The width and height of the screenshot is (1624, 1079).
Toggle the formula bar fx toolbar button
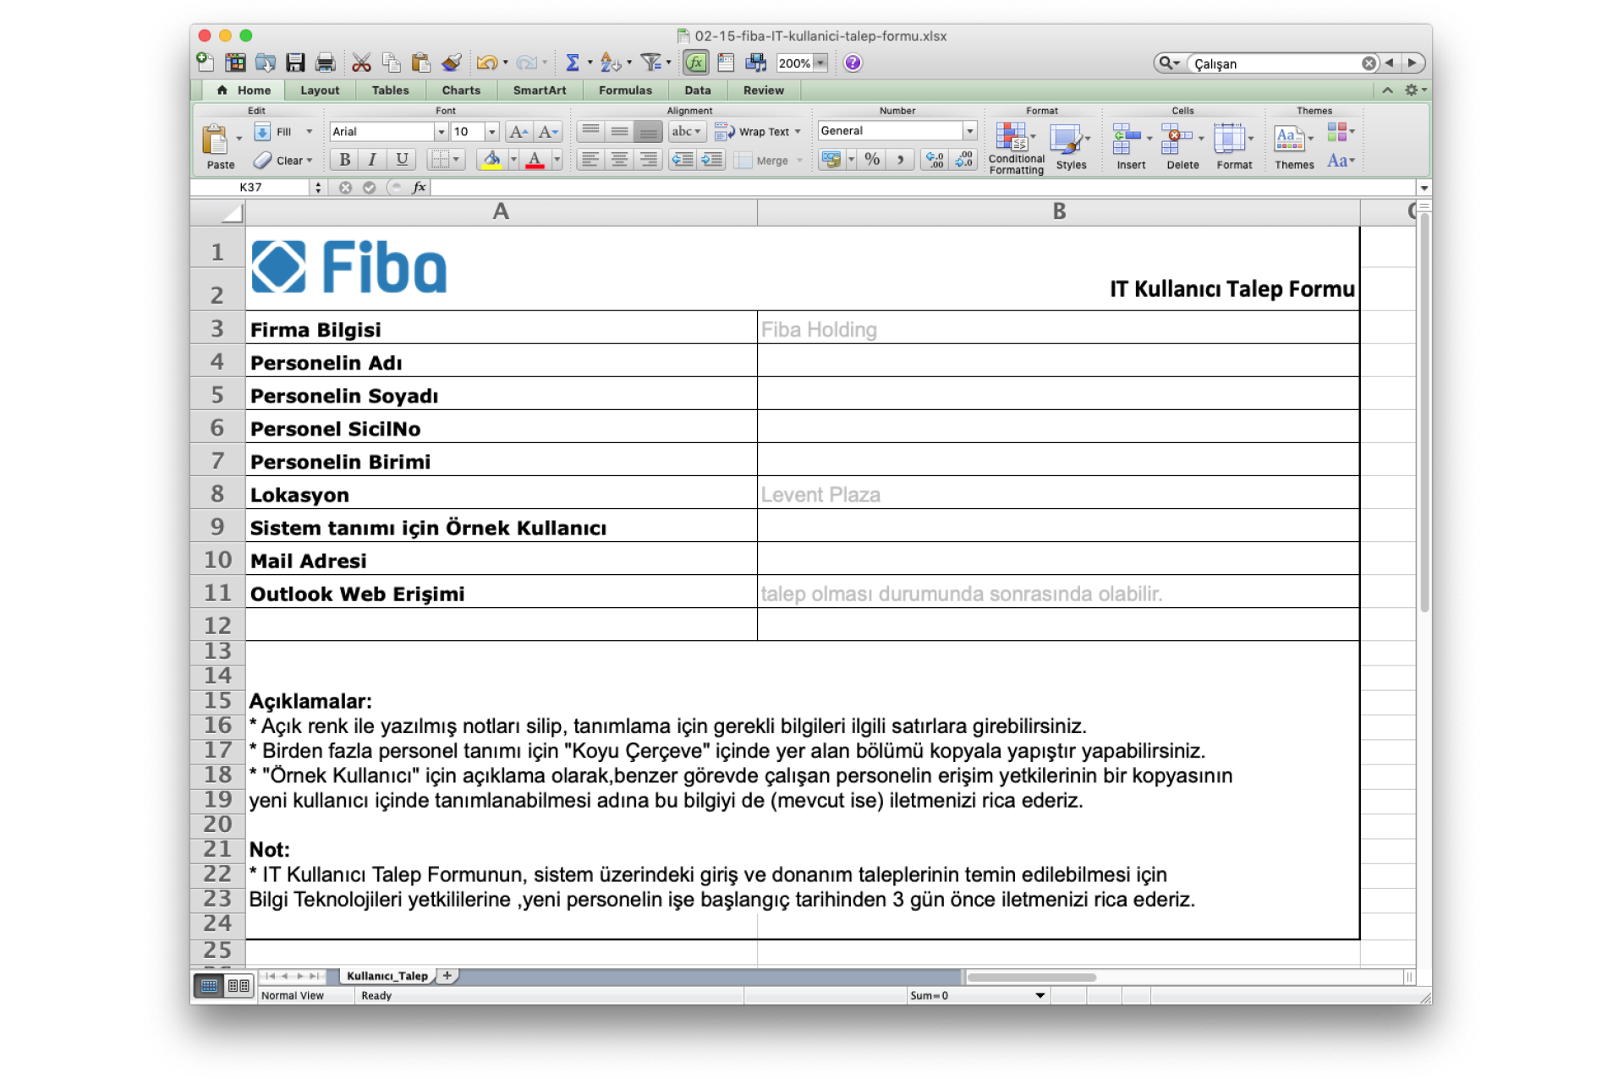[x=696, y=62]
